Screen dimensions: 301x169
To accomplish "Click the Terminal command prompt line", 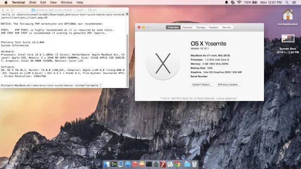I will click(51, 85).
